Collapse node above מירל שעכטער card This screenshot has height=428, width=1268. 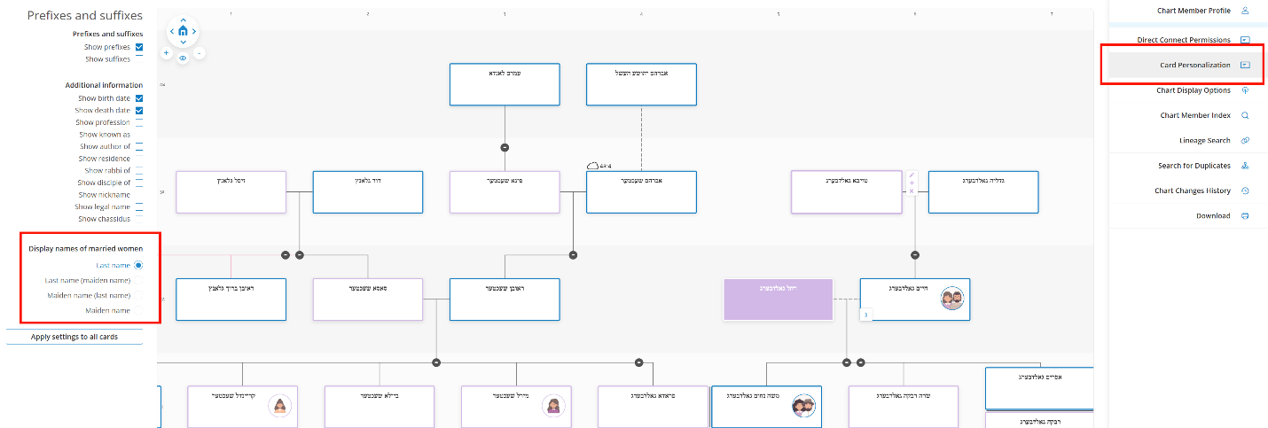[435, 362]
